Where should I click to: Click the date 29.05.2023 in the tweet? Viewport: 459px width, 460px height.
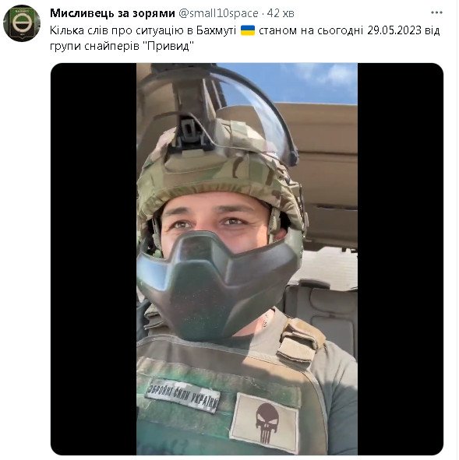(x=394, y=30)
